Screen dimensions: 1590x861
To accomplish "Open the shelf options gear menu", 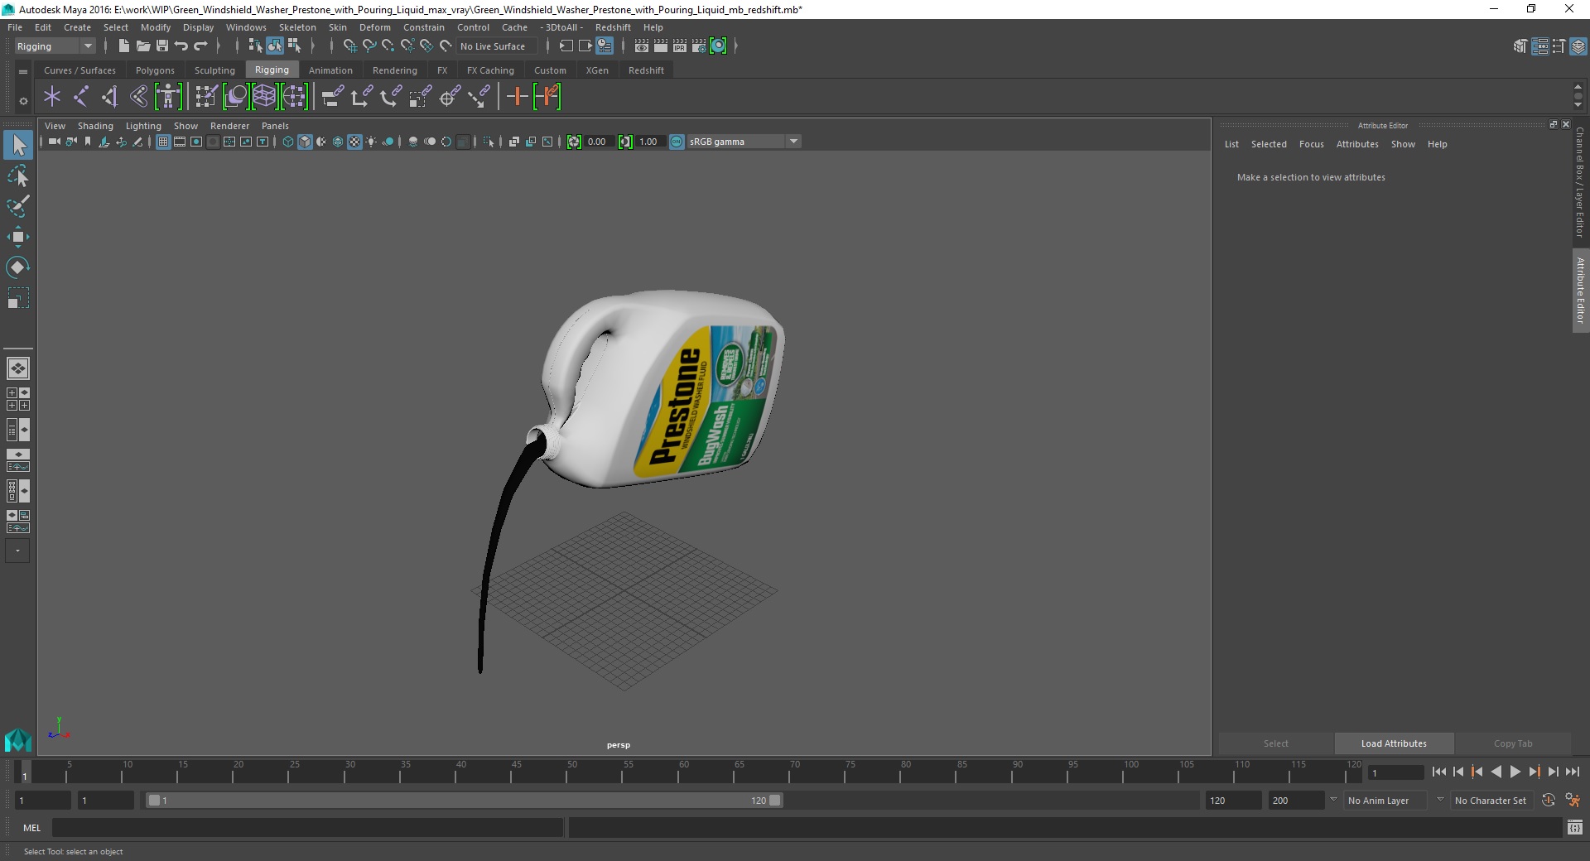I will click(23, 101).
